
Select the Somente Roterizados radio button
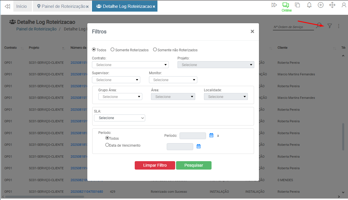coord(112,50)
